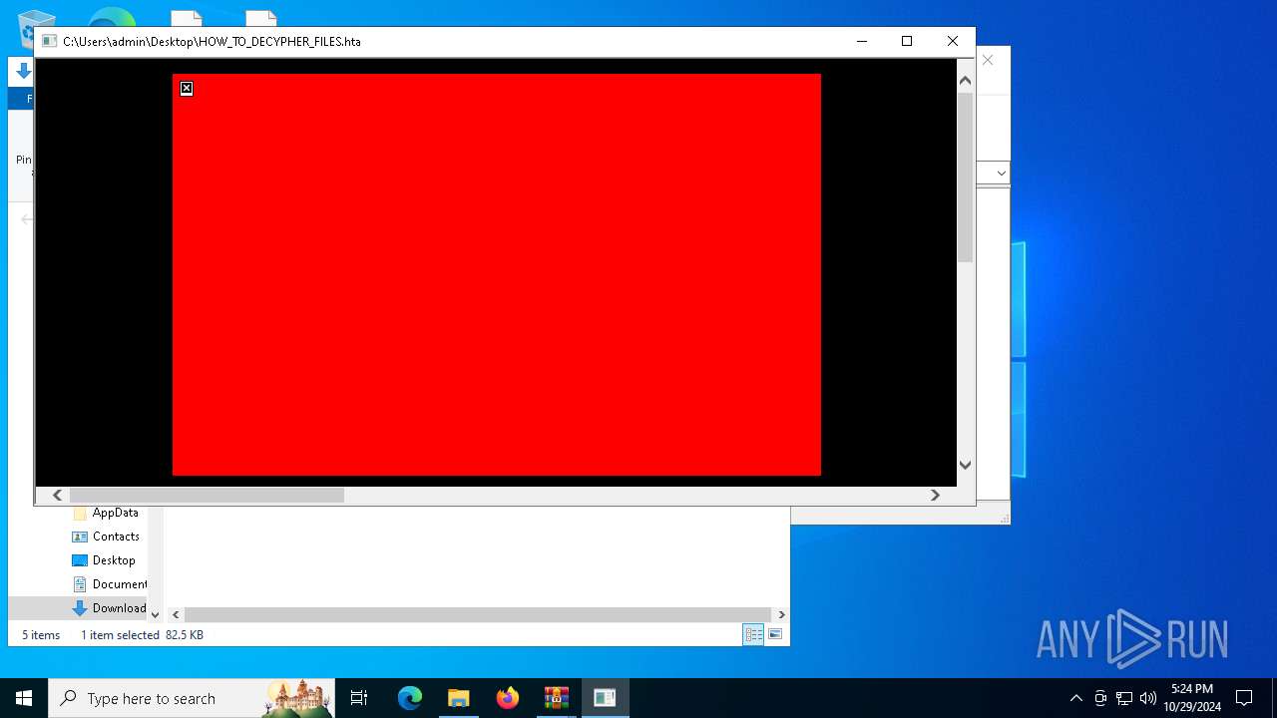Close the background dialog behind the HTA window
The height and width of the screenshot is (718, 1277).
[x=988, y=60]
